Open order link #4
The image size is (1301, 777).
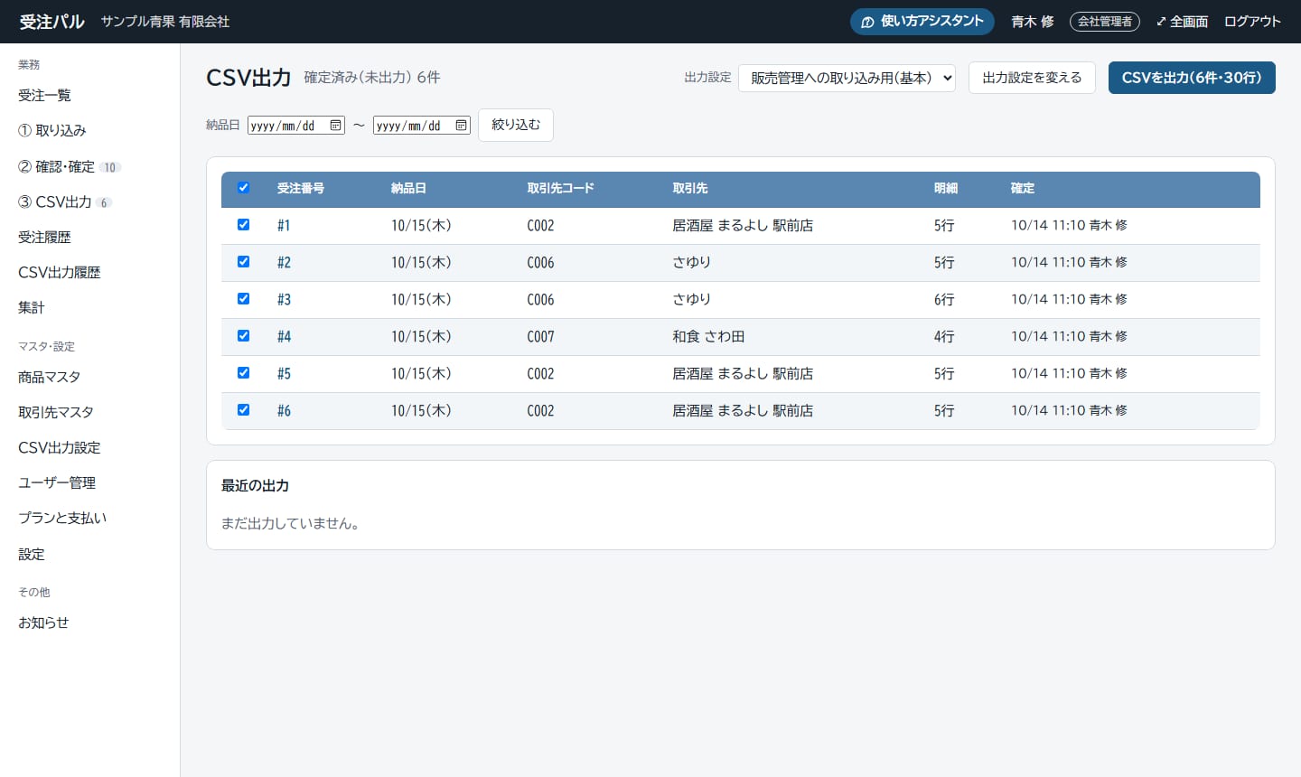pos(284,337)
